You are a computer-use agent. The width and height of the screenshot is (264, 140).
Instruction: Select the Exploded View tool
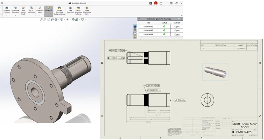coord(40,10)
